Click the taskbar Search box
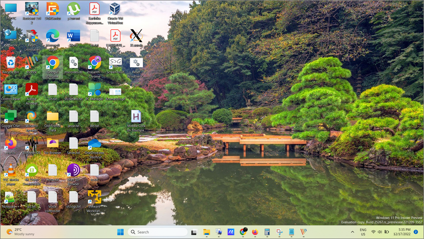 point(157,232)
